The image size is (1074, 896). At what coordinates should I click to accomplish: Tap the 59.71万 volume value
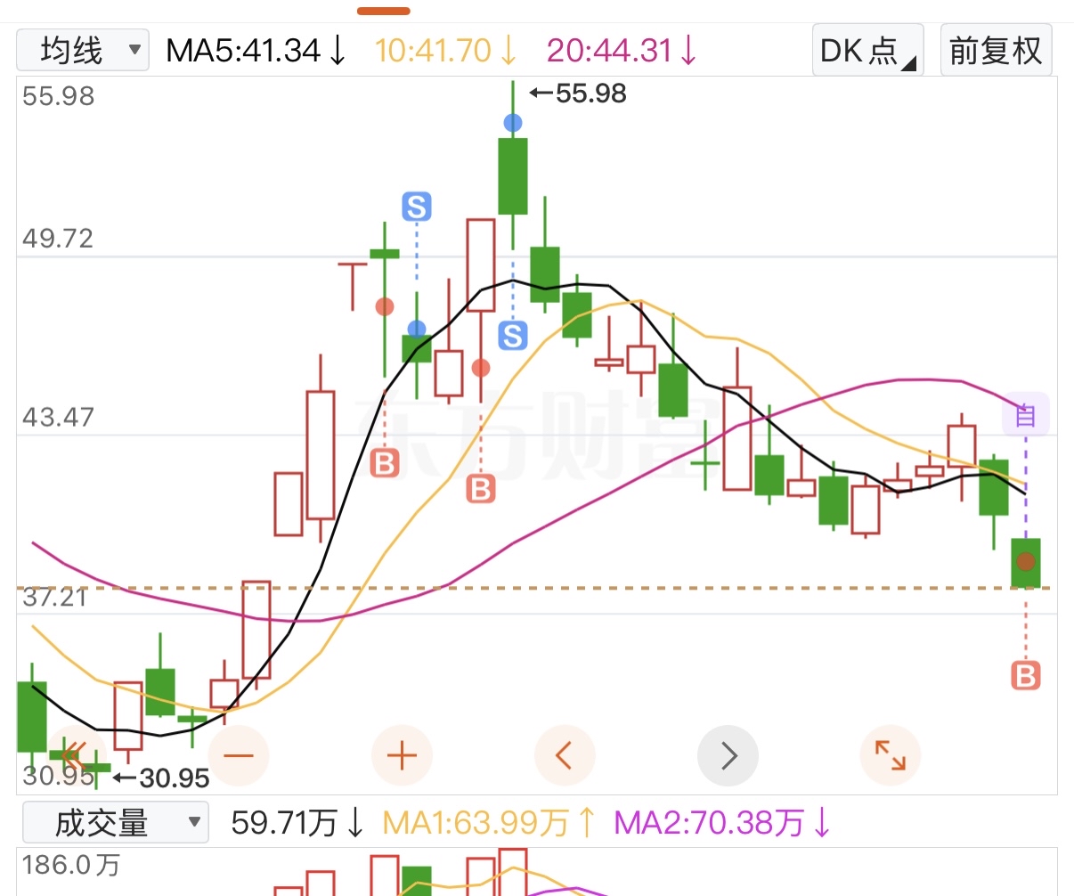(297, 822)
